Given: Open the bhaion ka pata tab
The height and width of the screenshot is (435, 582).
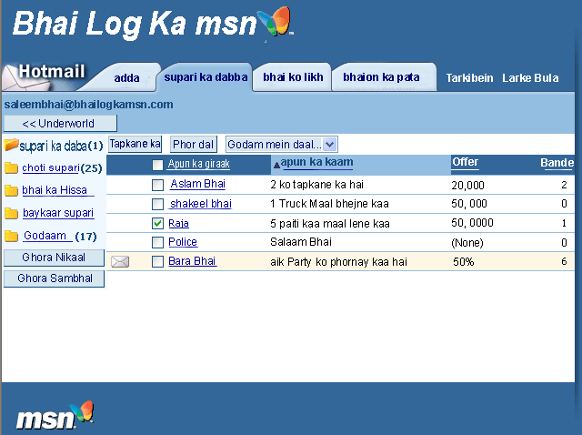Looking at the screenshot, I should point(381,77).
